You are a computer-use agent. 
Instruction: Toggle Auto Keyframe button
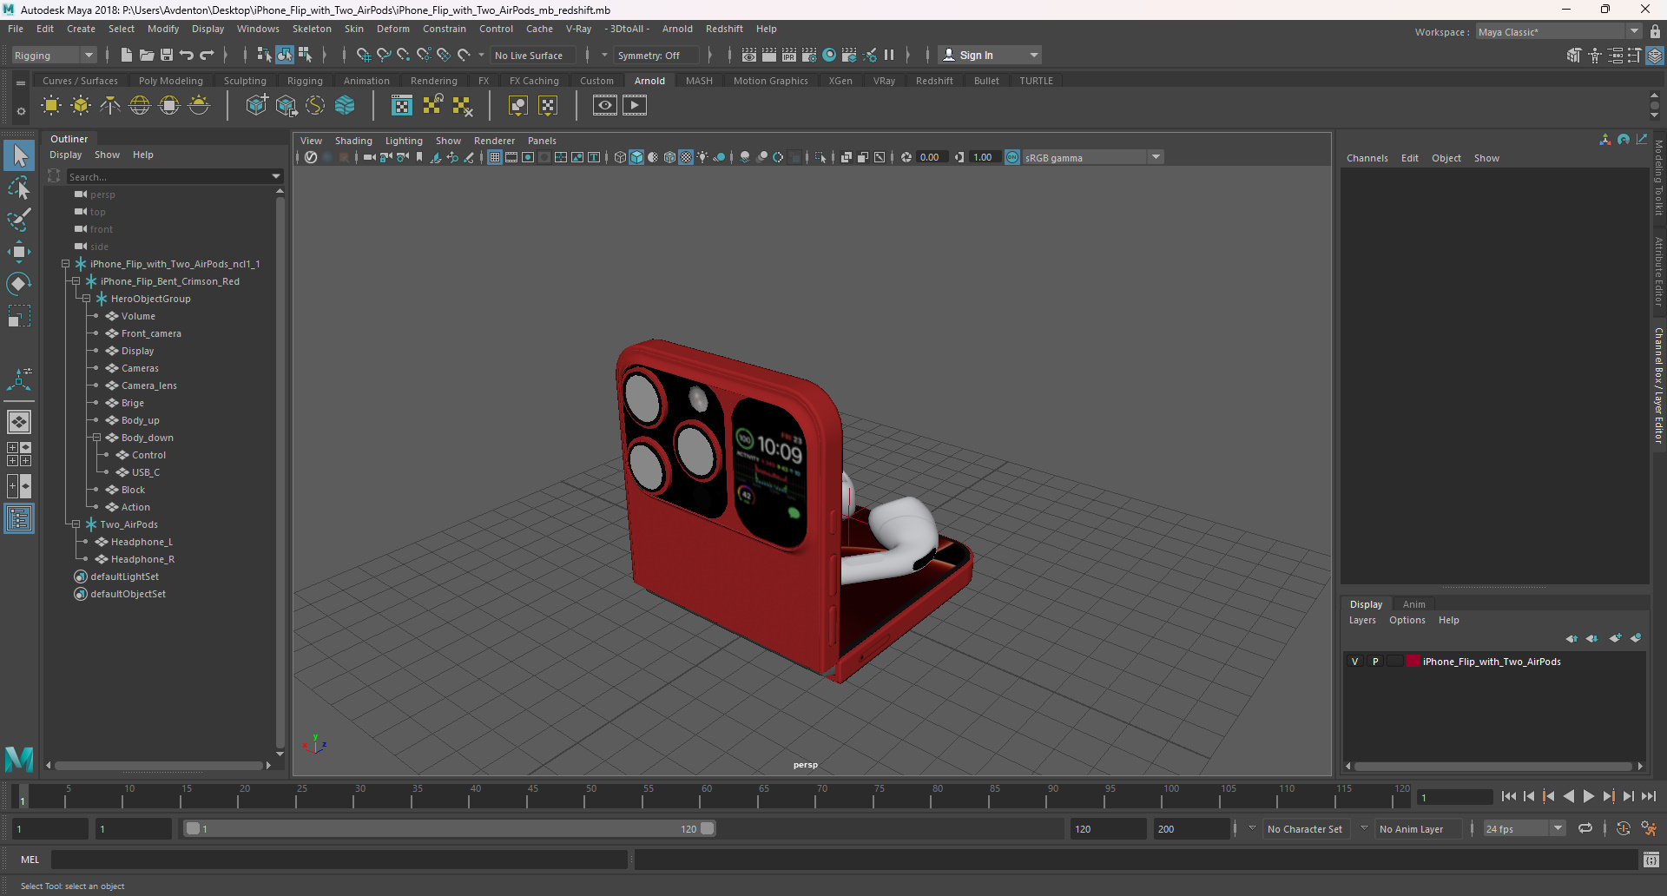click(1623, 828)
